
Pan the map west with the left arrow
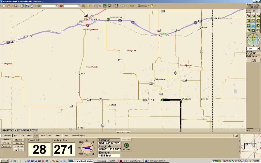(x=248, y=25)
